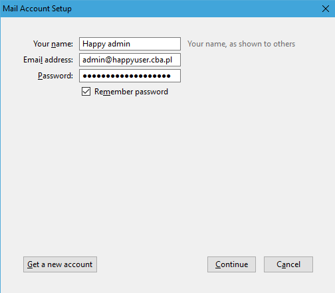Click the 'Your name:' field label
The width and height of the screenshot is (335, 293).
click(53, 44)
